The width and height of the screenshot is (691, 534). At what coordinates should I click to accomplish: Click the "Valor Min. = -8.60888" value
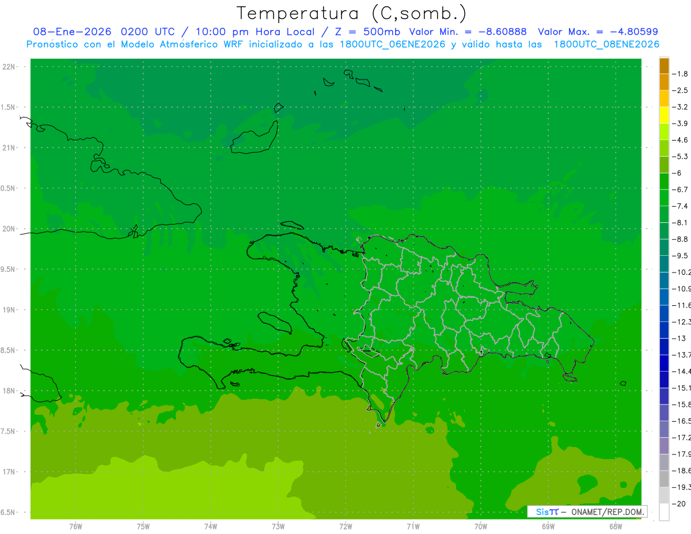(468, 32)
